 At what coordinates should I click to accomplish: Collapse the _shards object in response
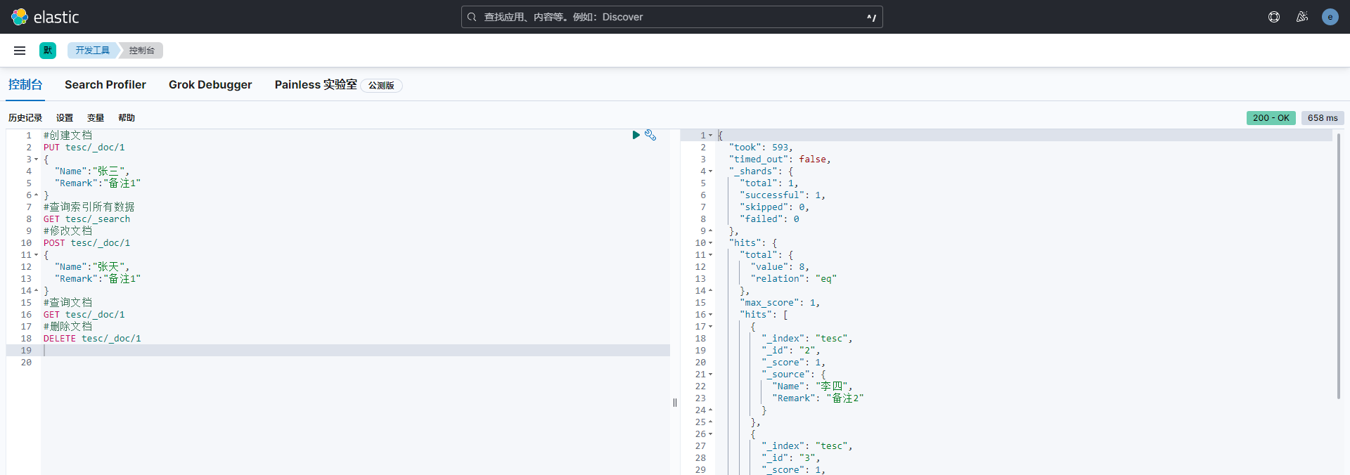710,171
